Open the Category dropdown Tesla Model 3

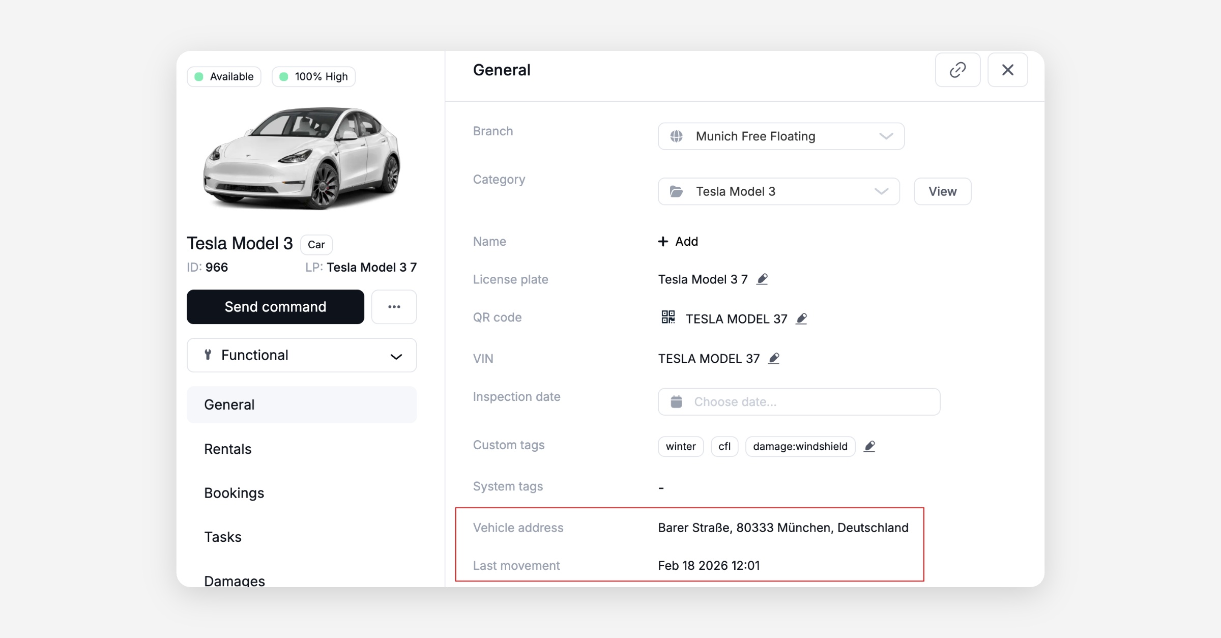point(778,192)
